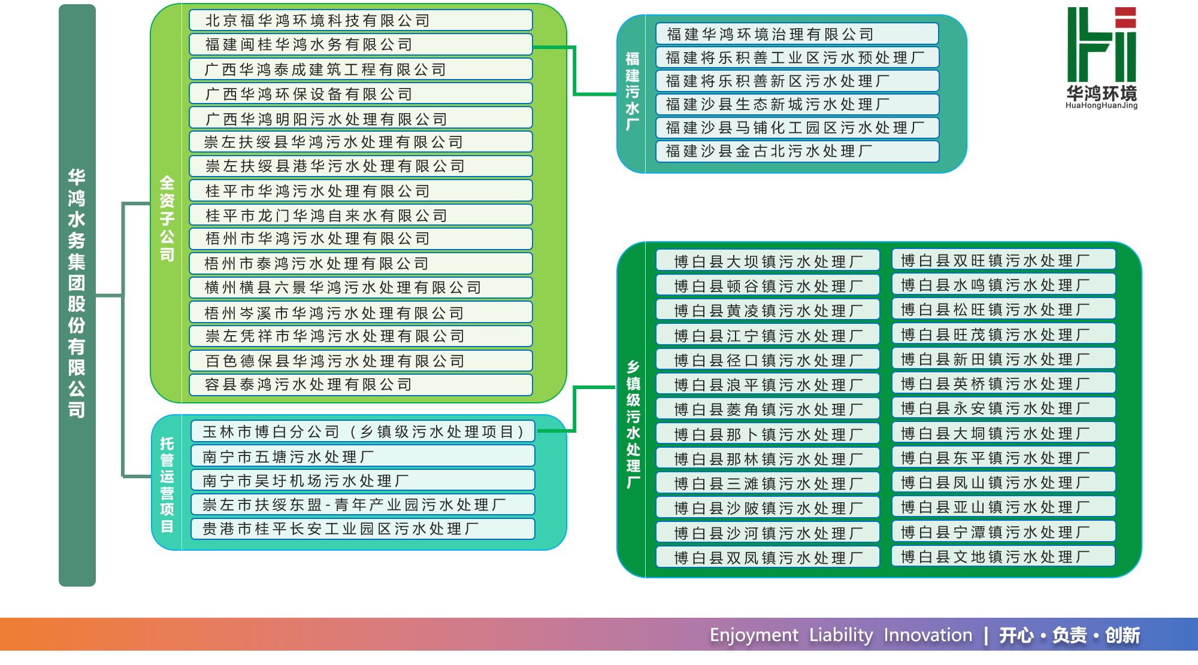Open 玉林市博白分公司 乡镇级污水处理项目 entry
The height and width of the screenshot is (665, 1198).
(x=362, y=432)
